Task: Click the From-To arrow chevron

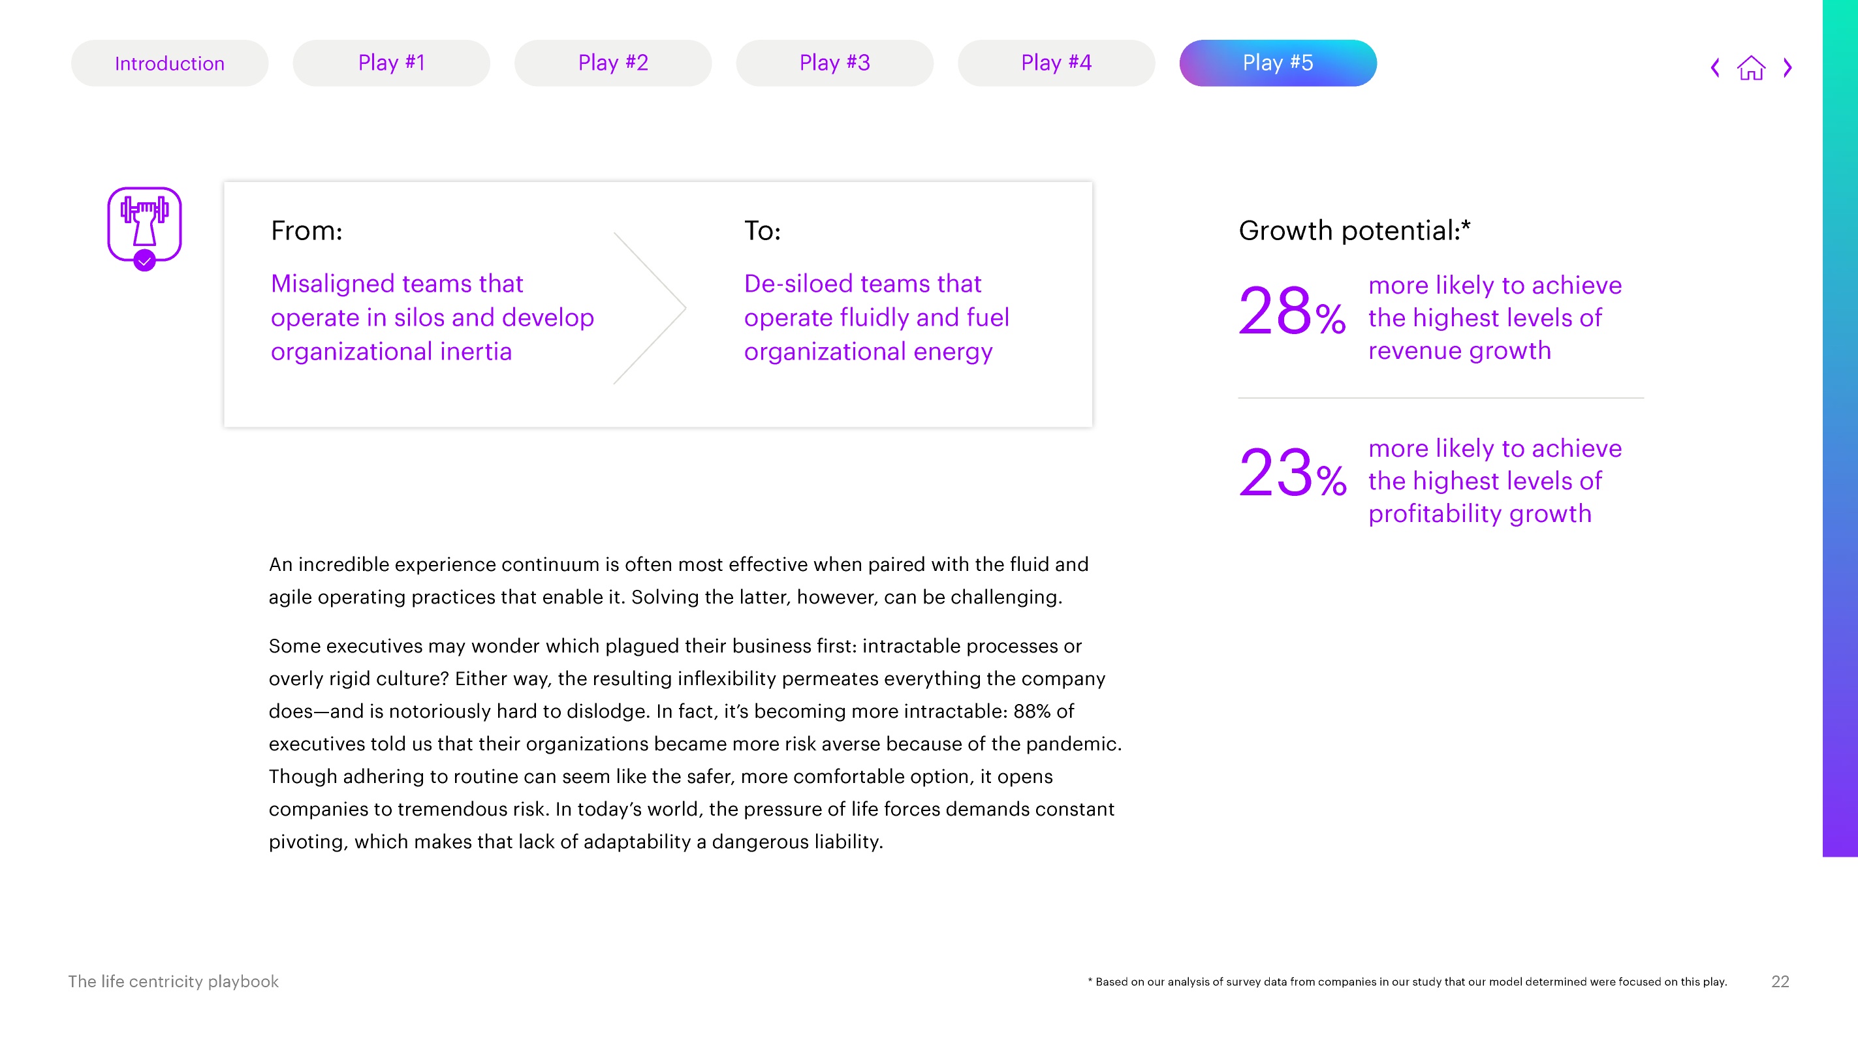Action: 649,308
